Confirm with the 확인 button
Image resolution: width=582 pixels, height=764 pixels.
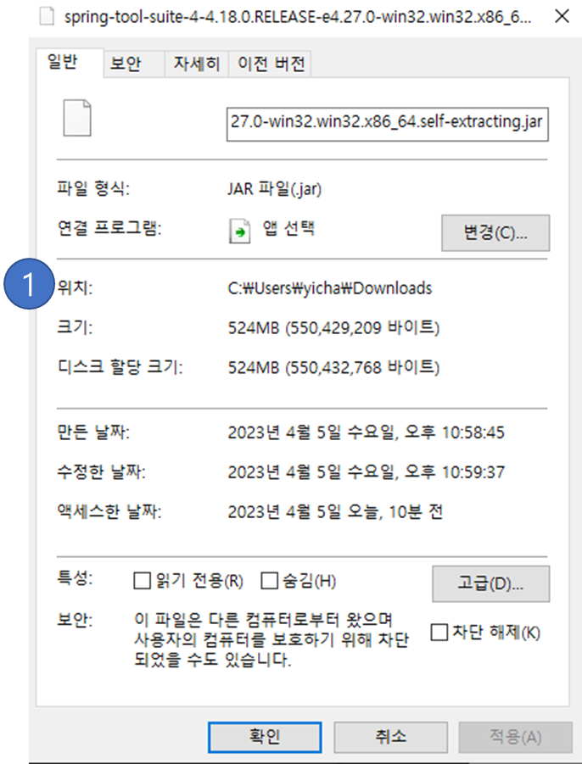(265, 737)
